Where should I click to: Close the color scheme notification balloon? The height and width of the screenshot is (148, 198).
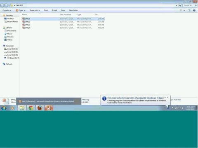[167, 97]
